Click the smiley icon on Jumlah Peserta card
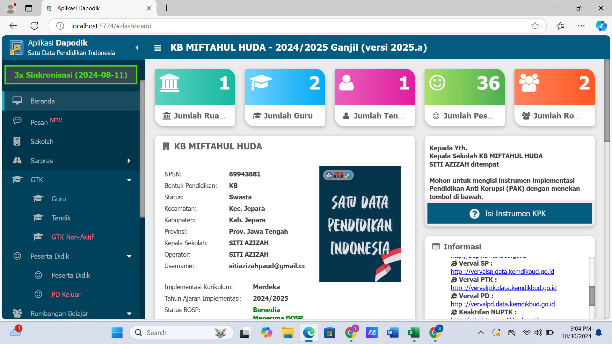 (437, 83)
